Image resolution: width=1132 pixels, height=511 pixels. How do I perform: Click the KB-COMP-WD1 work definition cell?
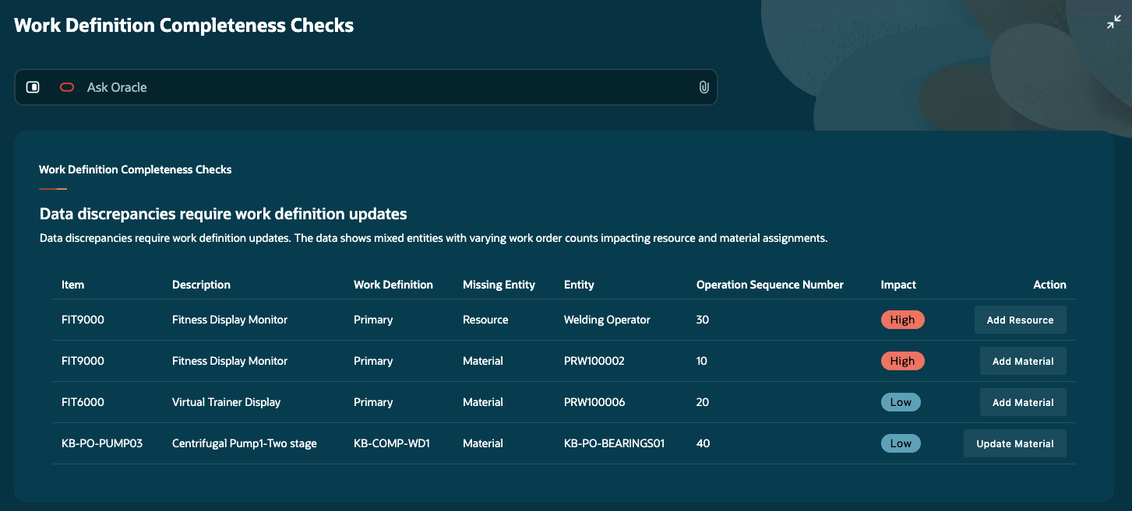392,443
